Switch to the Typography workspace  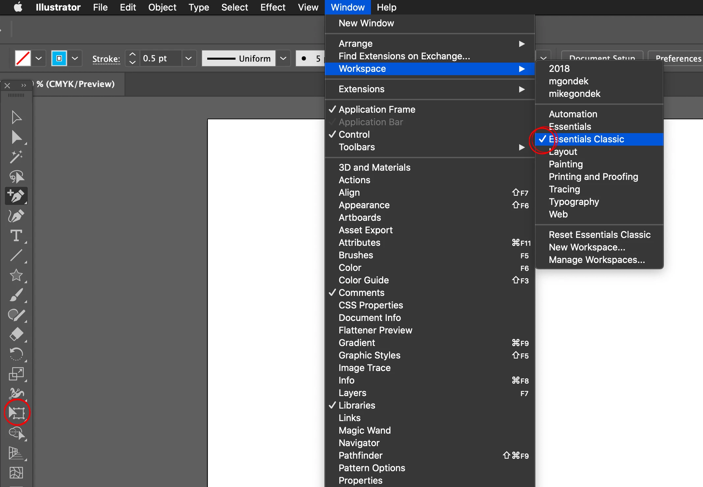tap(574, 202)
